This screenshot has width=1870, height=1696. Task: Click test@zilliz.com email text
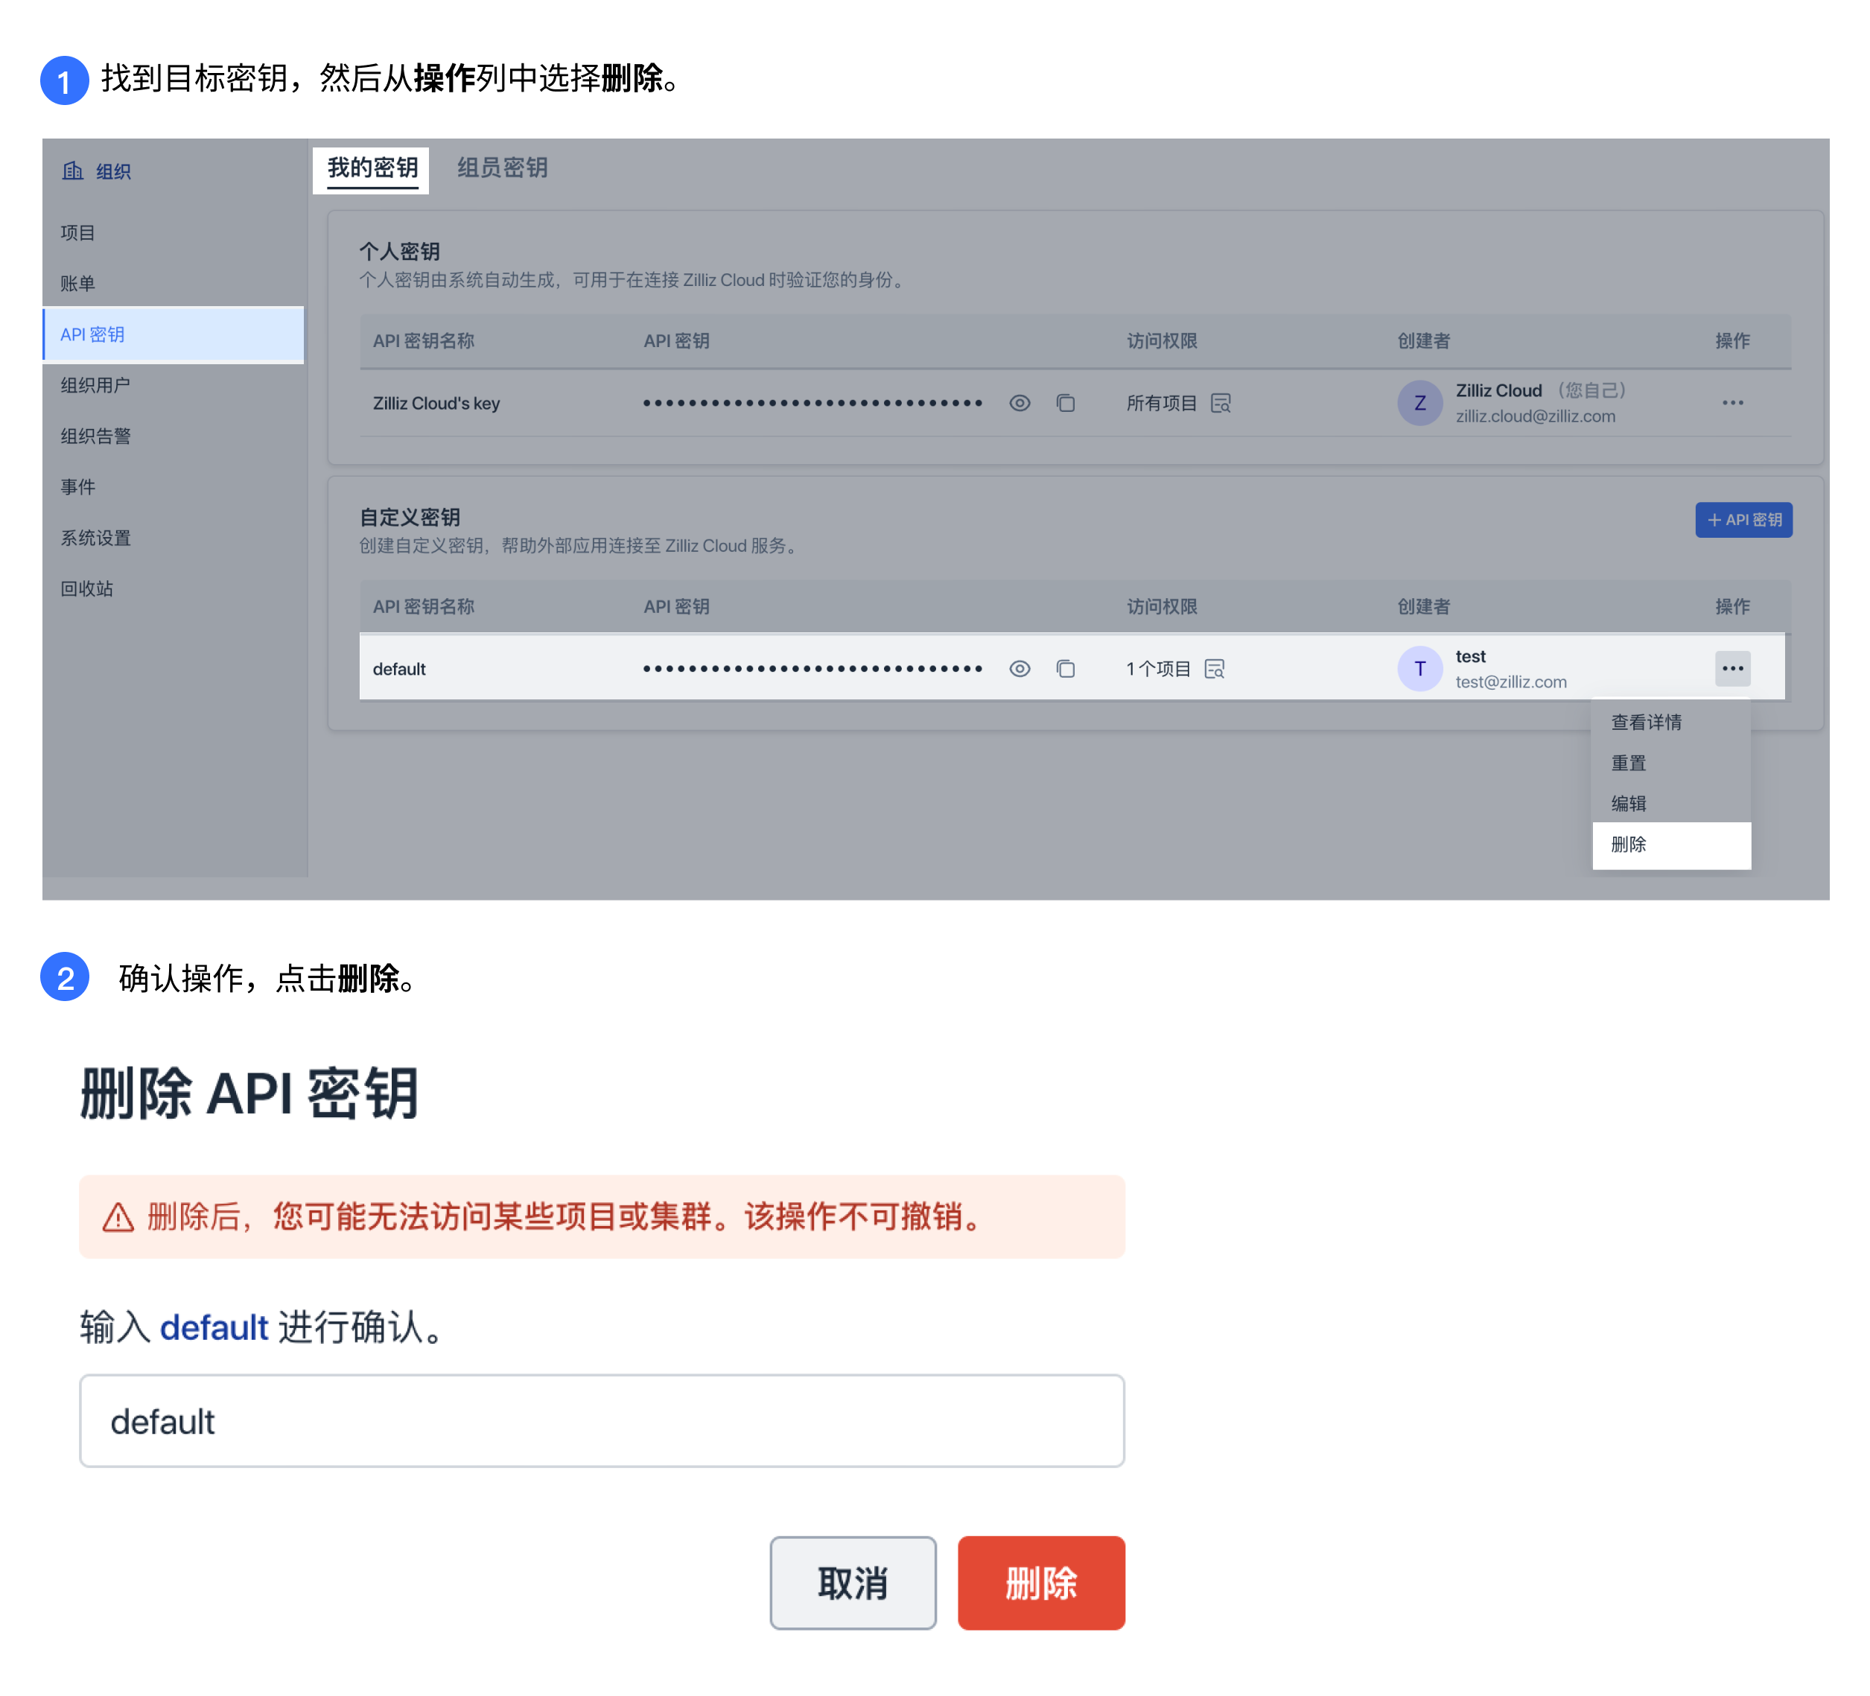click(x=1511, y=681)
